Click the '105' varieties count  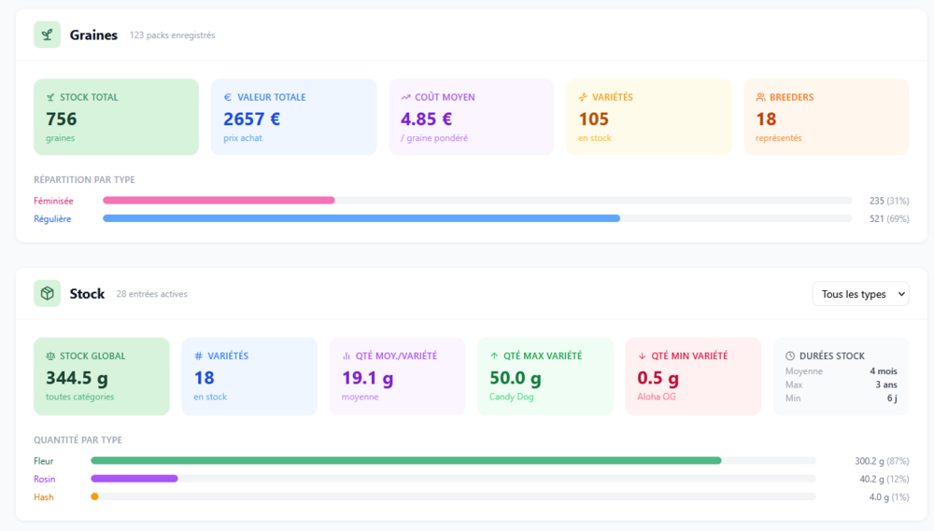point(594,119)
